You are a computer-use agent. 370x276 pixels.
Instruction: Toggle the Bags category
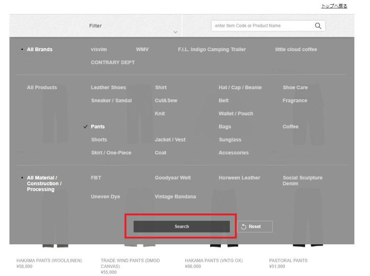225,127
